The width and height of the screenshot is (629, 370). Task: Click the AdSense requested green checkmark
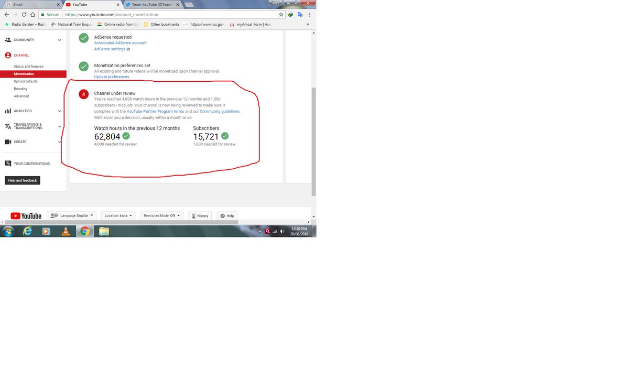(x=83, y=38)
